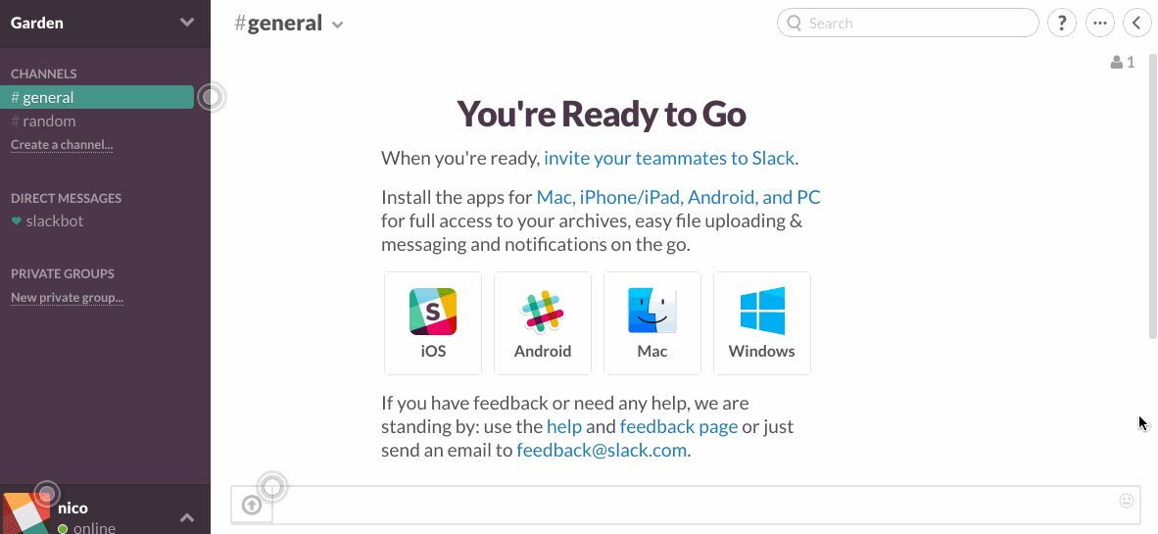Click New private group link
Viewport: 1158px width, 534px height.
coord(67,298)
